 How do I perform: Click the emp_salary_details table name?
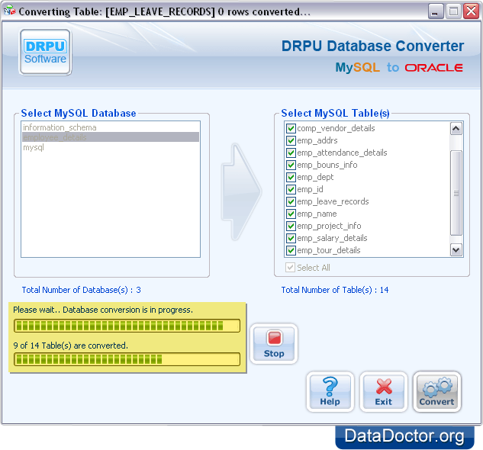click(x=332, y=238)
